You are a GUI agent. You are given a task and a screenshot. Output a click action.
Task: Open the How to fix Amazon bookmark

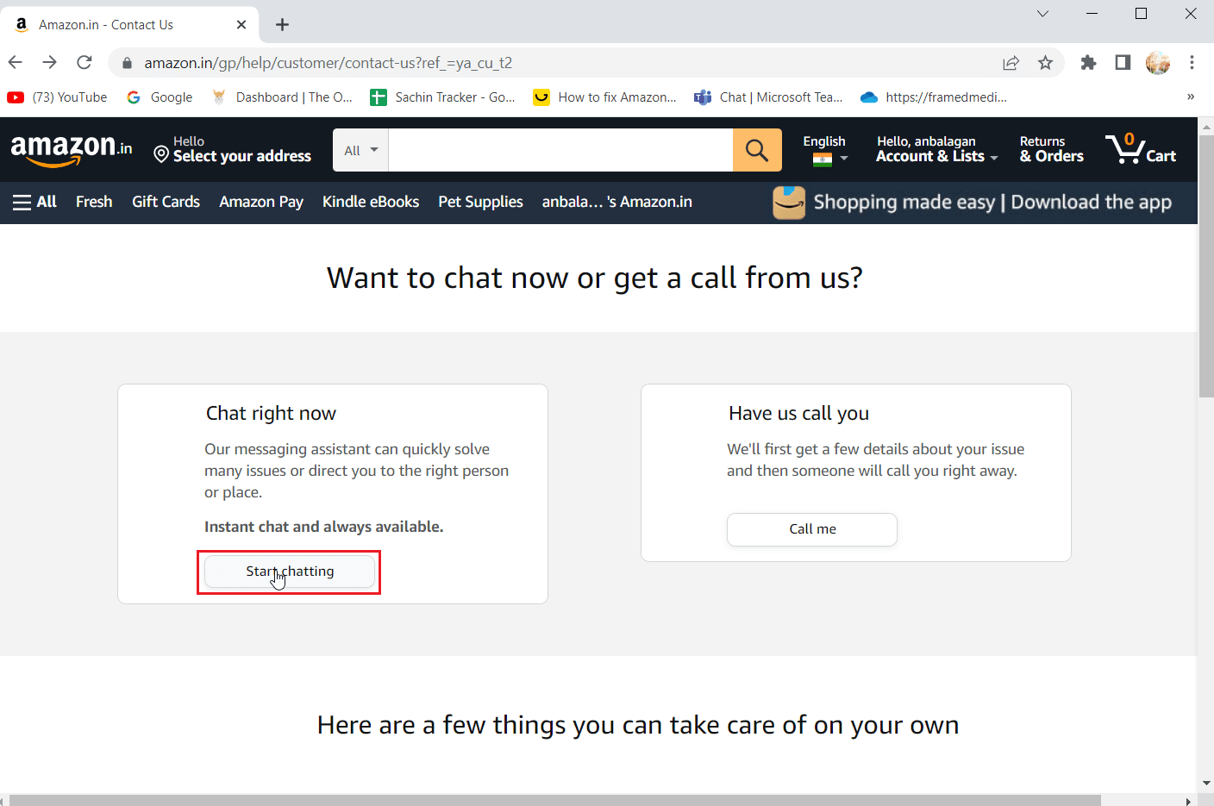[605, 97]
